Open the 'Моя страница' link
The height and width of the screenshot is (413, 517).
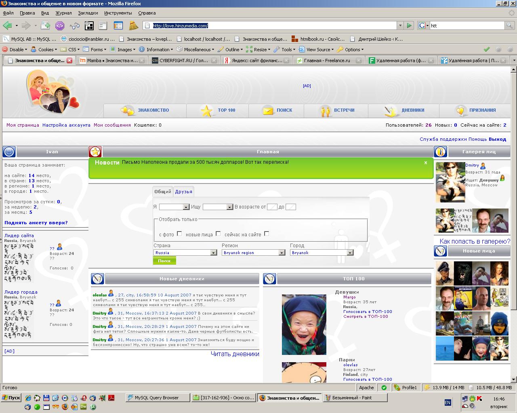(x=23, y=125)
